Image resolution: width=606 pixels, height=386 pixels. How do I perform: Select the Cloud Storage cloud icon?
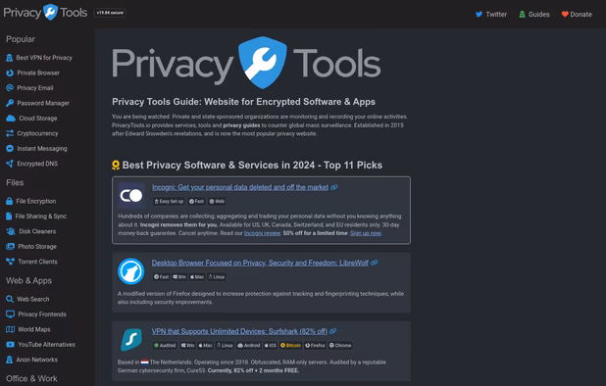point(11,119)
